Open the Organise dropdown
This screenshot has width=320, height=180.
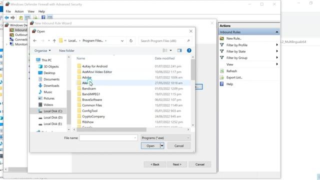tap(42, 50)
